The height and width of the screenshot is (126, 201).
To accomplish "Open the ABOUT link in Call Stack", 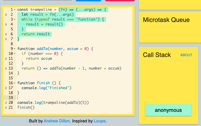I will 186,55.
